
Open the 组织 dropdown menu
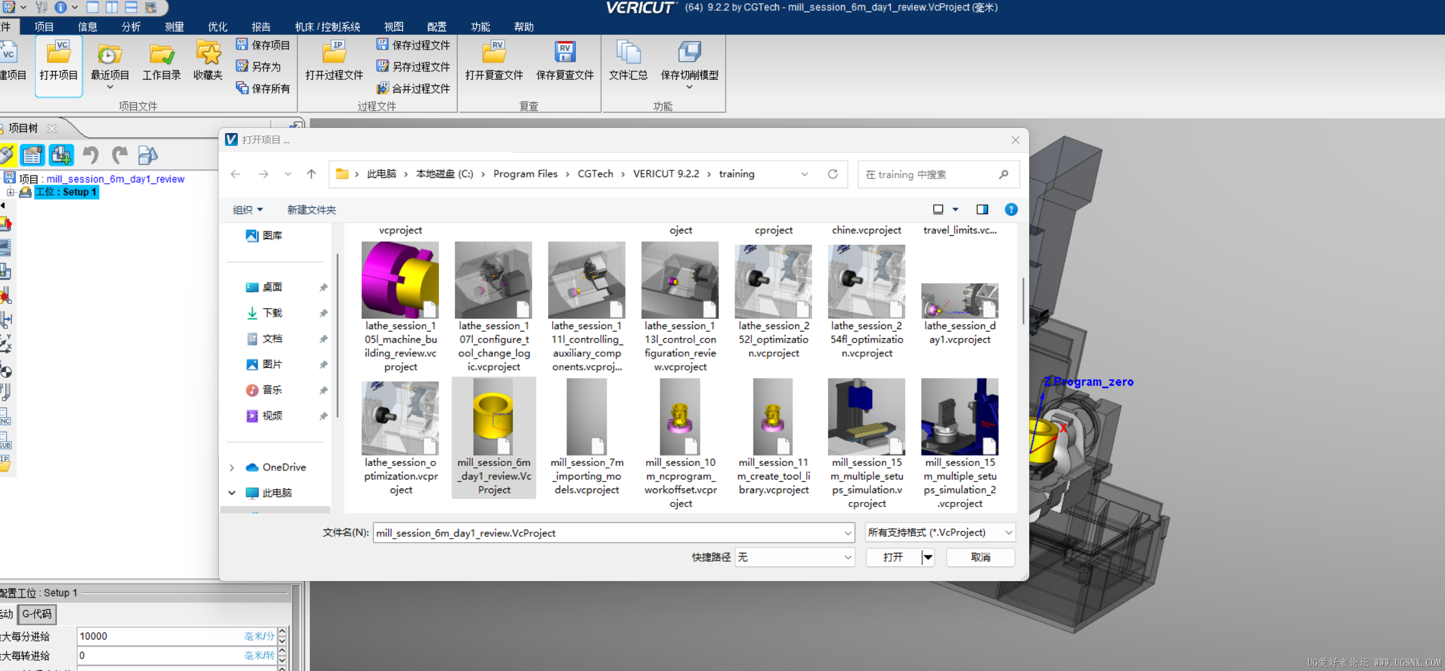pos(248,210)
